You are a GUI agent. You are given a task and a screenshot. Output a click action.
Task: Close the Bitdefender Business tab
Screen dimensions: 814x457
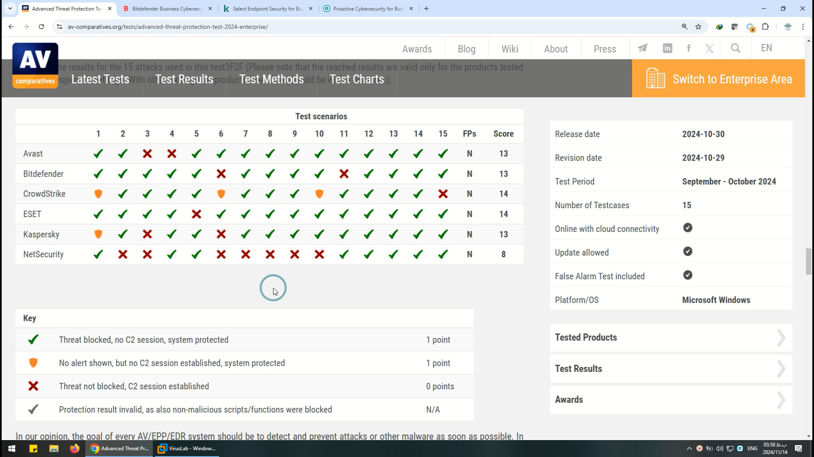(x=210, y=8)
